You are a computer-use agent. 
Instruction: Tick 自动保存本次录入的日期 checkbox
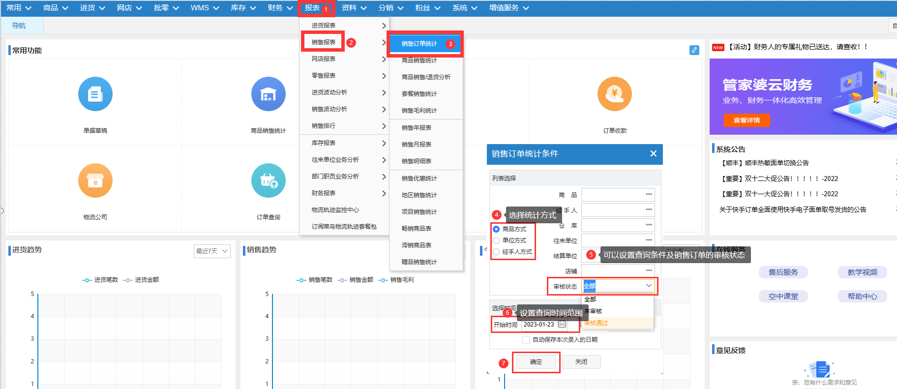pyautogui.click(x=526, y=340)
